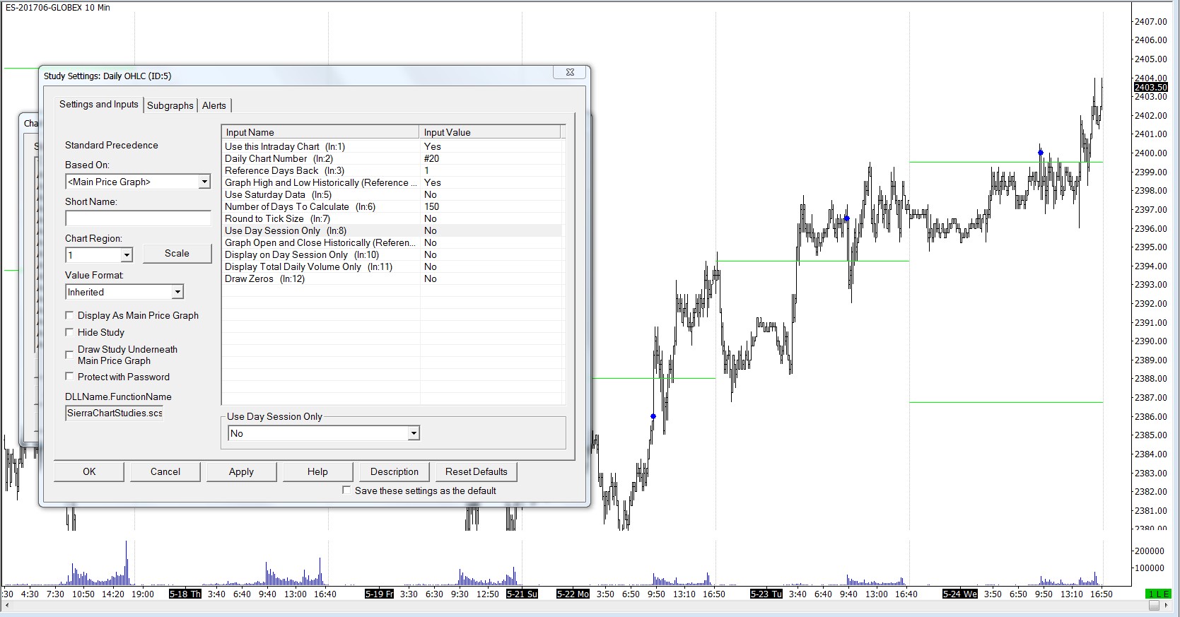This screenshot has height=617, width=1180.
Task: Click the ES-201706-GLOBEX 10 Min chart title
Action: click(58, 7)
